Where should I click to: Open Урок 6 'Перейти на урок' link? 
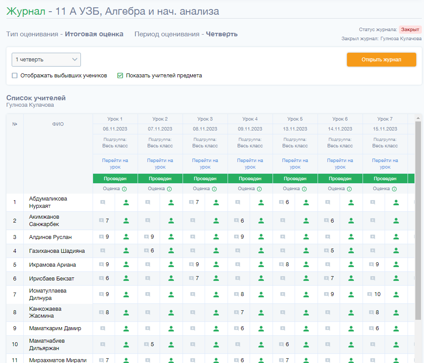tap(340, 164)
